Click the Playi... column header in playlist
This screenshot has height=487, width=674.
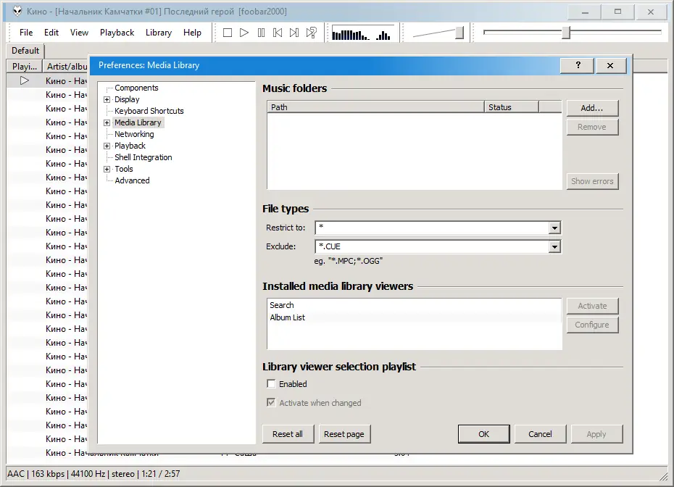25,66
